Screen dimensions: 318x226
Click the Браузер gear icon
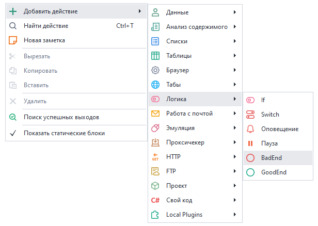155,70
